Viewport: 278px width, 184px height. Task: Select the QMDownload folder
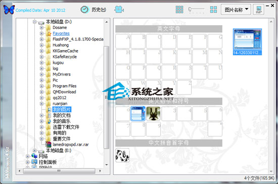[64, 92]
